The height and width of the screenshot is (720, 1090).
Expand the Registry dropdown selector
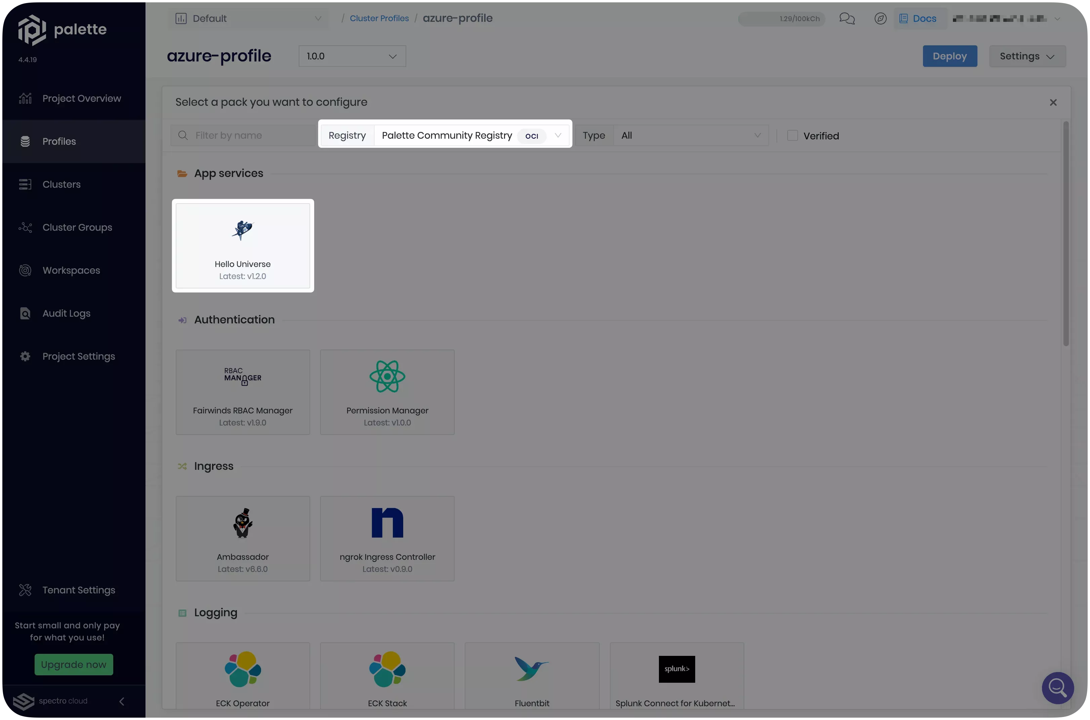click(x=557, y=135)
